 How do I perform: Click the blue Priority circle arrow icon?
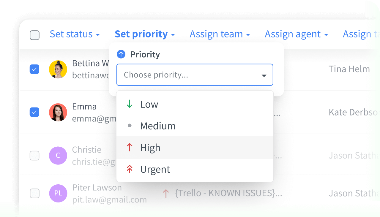121,54
